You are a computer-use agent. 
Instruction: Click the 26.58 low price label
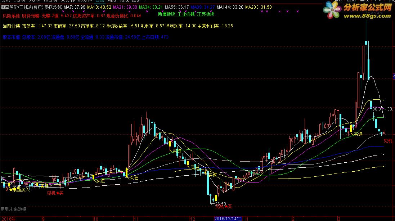[x=220, y=204]
